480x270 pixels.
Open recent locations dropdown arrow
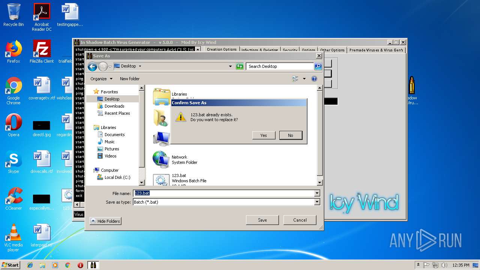(x=110, y=66)
